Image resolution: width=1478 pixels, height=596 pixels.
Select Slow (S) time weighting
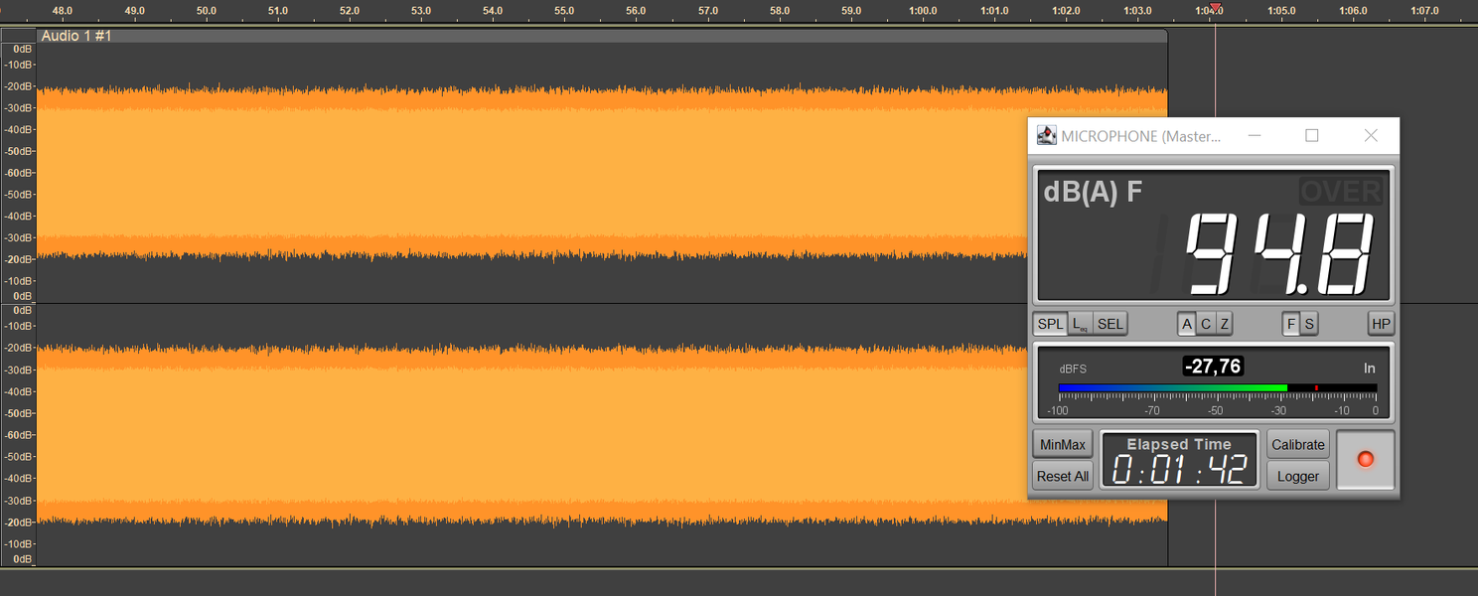pos(1309,324)
